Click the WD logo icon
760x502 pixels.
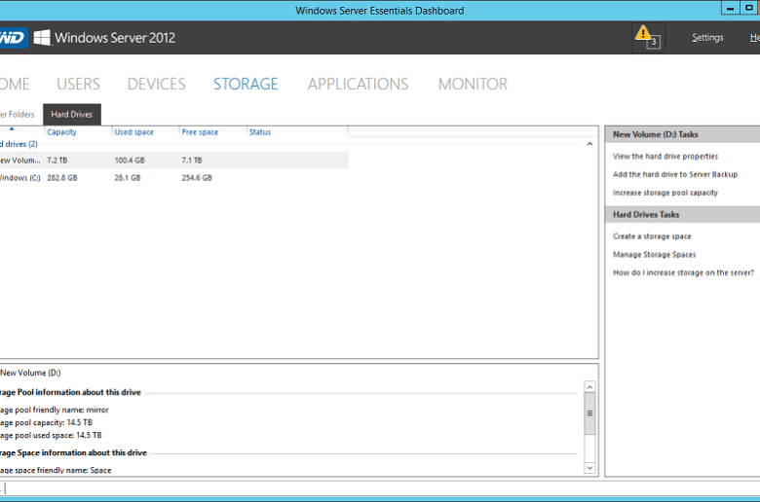(13, 38)
